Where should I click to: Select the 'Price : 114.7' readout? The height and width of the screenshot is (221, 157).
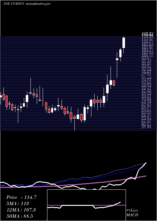click(x=21, y=197)
